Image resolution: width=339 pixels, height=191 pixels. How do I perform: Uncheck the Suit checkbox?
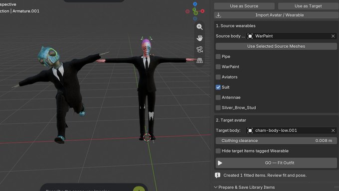218,87
